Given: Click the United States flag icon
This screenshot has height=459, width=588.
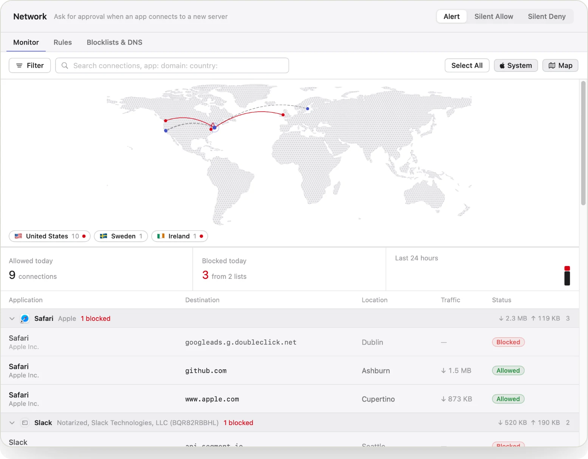Looking at the screenshot, I should (x=18, y=236).
